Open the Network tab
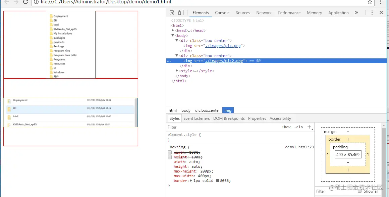Viewport: 389px width, 197px height. pos(264,13)
